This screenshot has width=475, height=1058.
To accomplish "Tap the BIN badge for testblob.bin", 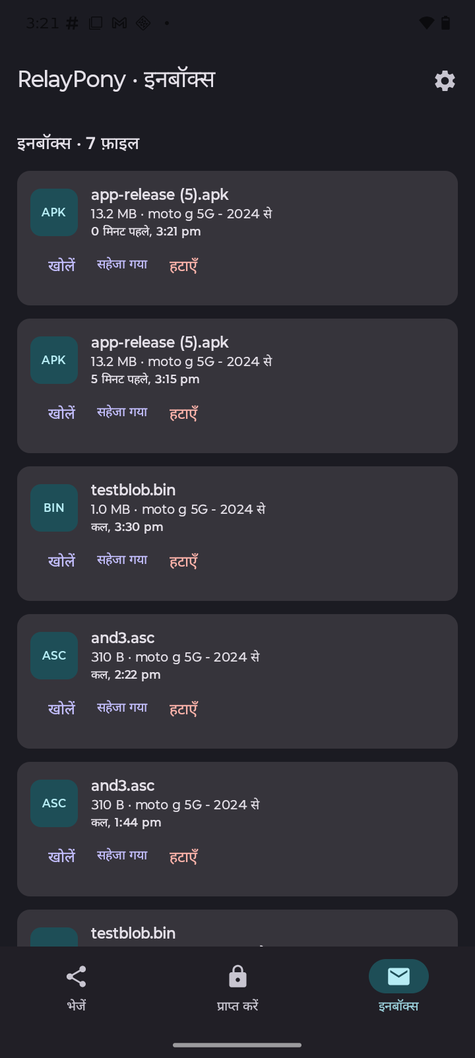I will pyautogui.click(x=54, y=508).
